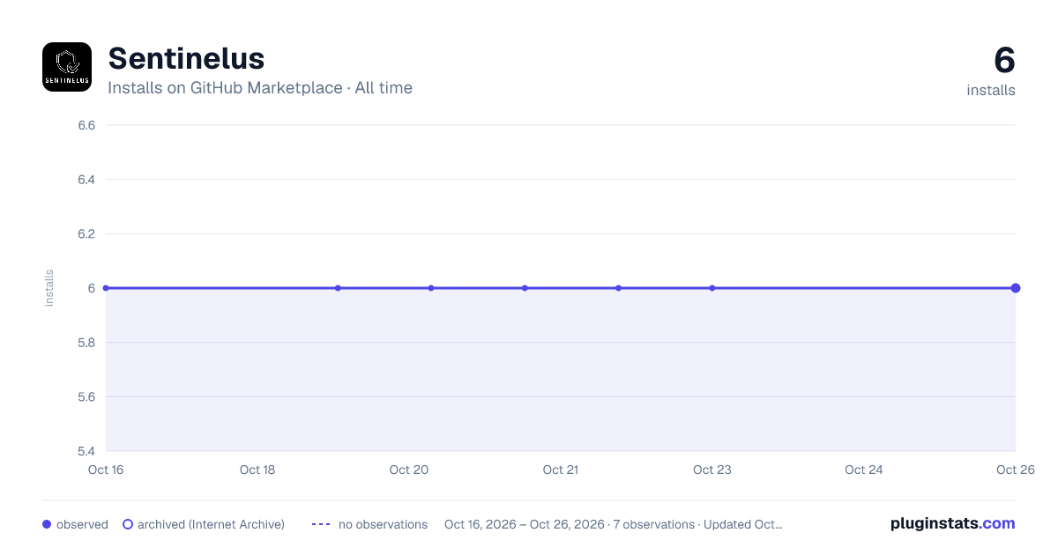The width and height of the screenshot is (1058, 555).
Task: Click the 'Installs on GitHub Marketplace · All time' subtitle
Action: 260,88
